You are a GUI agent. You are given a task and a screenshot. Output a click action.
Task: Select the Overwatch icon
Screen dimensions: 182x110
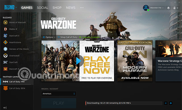pos(5,56)
